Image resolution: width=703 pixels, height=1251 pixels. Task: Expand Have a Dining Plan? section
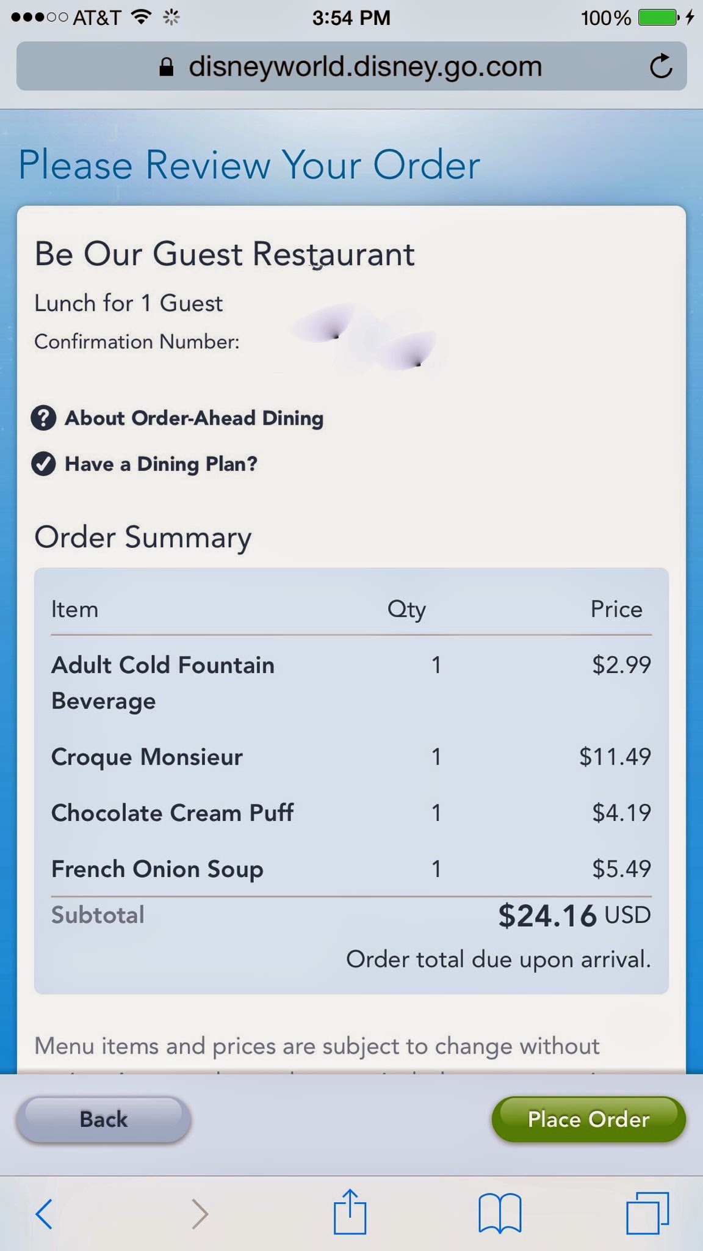tap(161, 464)
